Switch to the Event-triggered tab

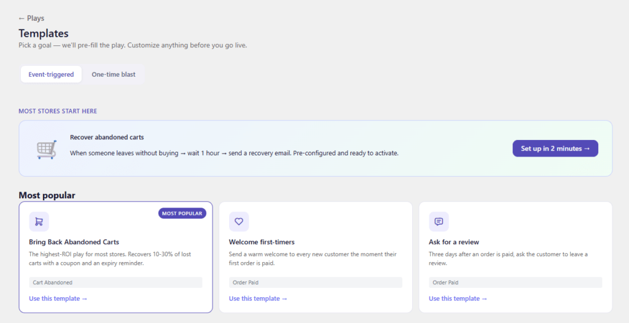[51, 75]
